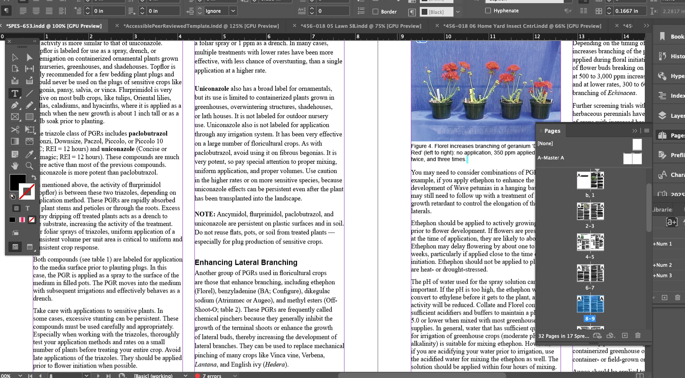Viewport: 685px width, 378px height.
Task: Collapse the tools panel double chevron
Action: (34, 41)
